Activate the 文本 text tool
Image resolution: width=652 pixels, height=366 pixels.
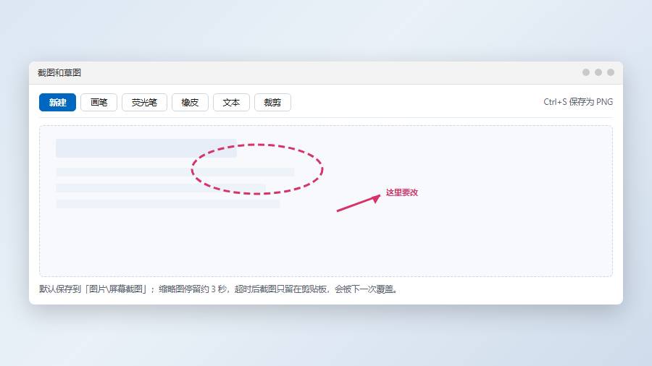(x=231, y=103)
